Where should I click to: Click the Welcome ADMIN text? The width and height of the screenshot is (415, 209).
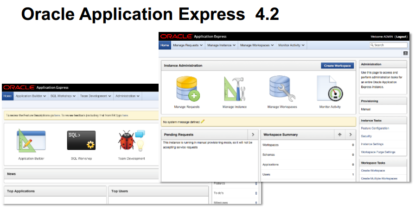pyautogui.click(x=382, y=37)
